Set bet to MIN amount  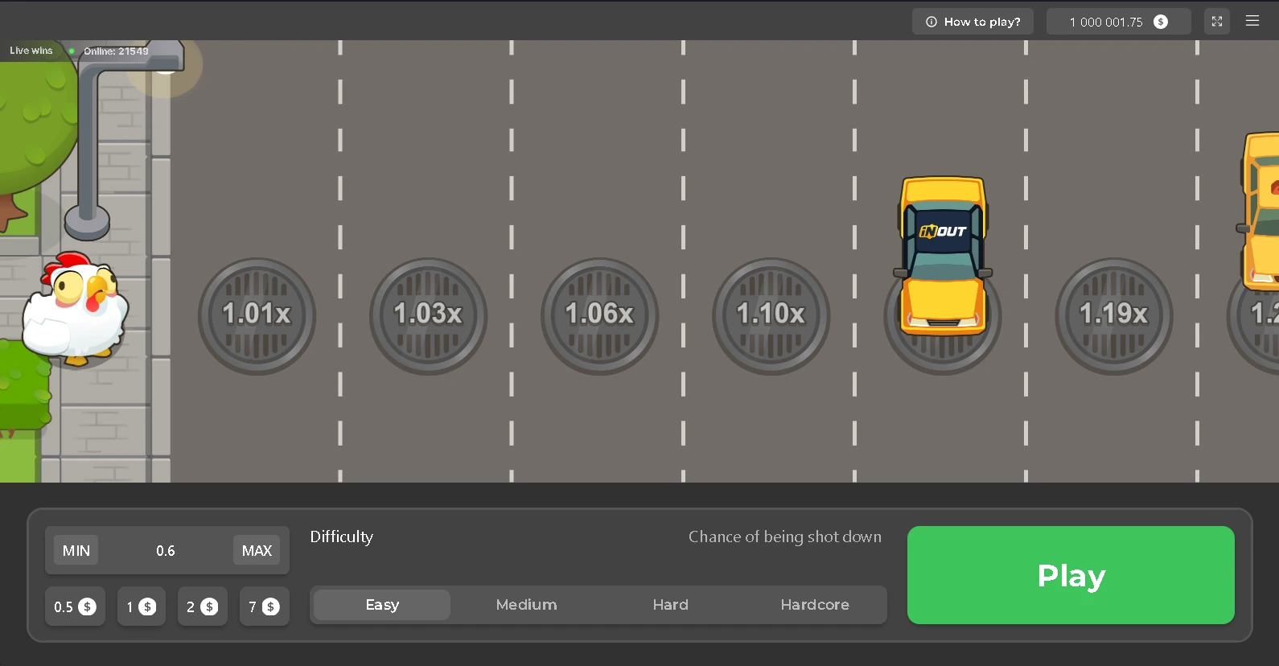(x=76, y=550)
